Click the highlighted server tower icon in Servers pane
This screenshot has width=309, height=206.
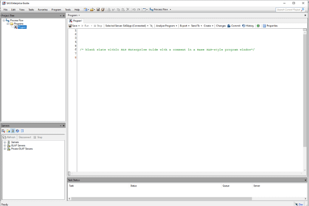pyautogui.click(x=13, y=131)
